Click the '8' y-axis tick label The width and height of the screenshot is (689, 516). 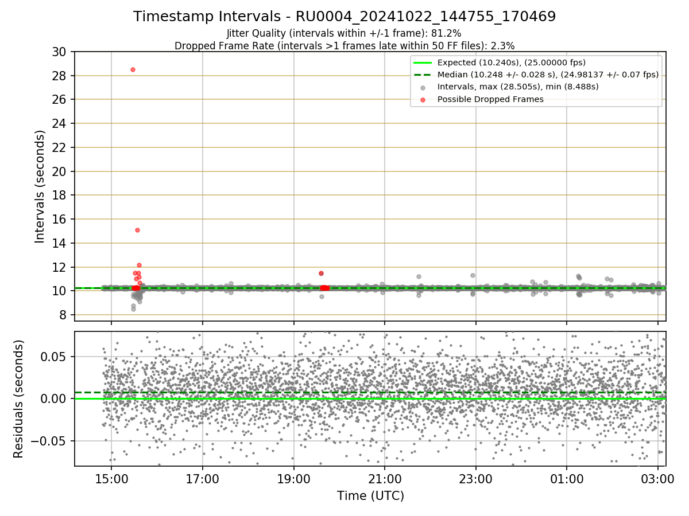click(x=64, y=315)
